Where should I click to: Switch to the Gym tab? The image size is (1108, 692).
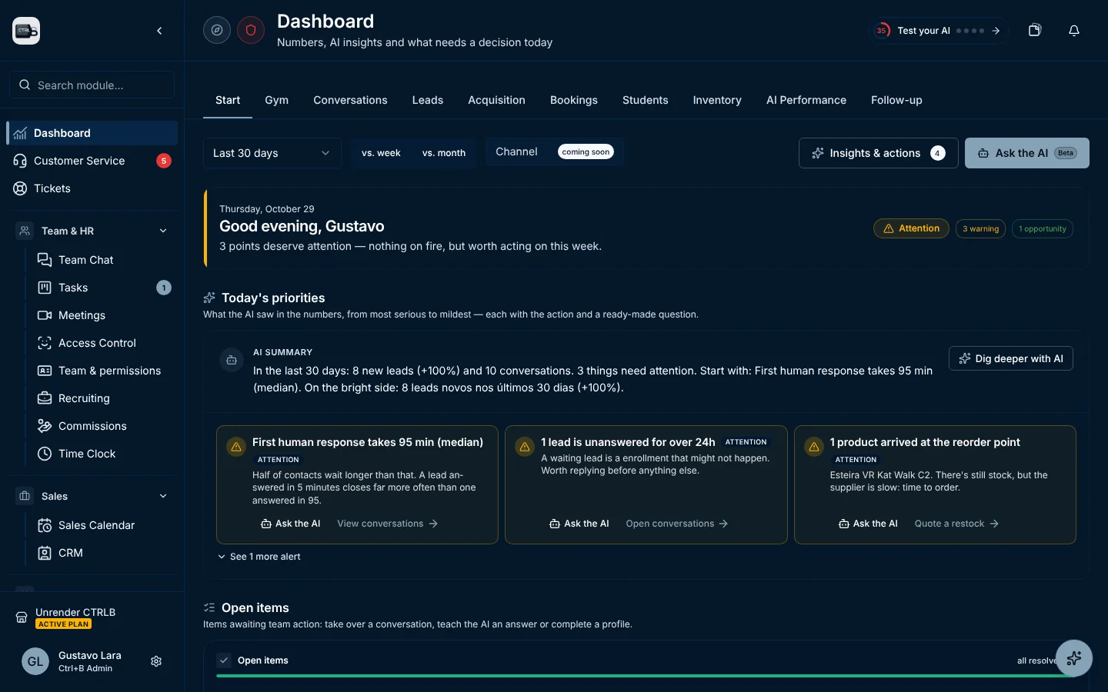pyautogui.click(x=277, y=100)
